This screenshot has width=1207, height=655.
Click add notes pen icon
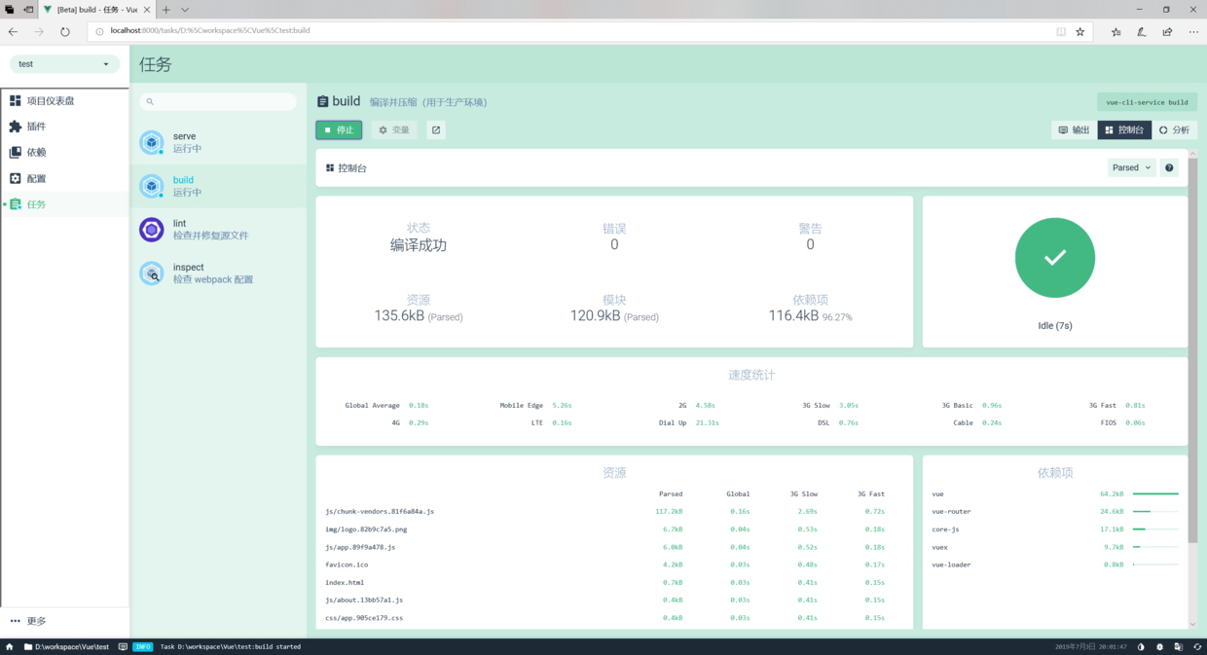click(1142, 31)
